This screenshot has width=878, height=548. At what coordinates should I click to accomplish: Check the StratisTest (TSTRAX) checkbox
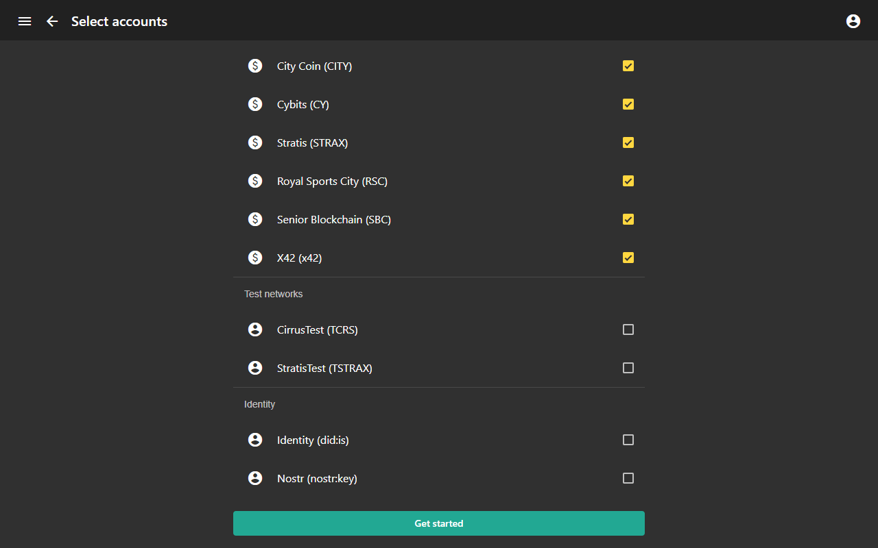pyautogui.click(x=628, y=368)
